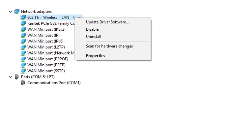Click the WAN Miniport (Network M adapter icon

(x=23, y=53)
